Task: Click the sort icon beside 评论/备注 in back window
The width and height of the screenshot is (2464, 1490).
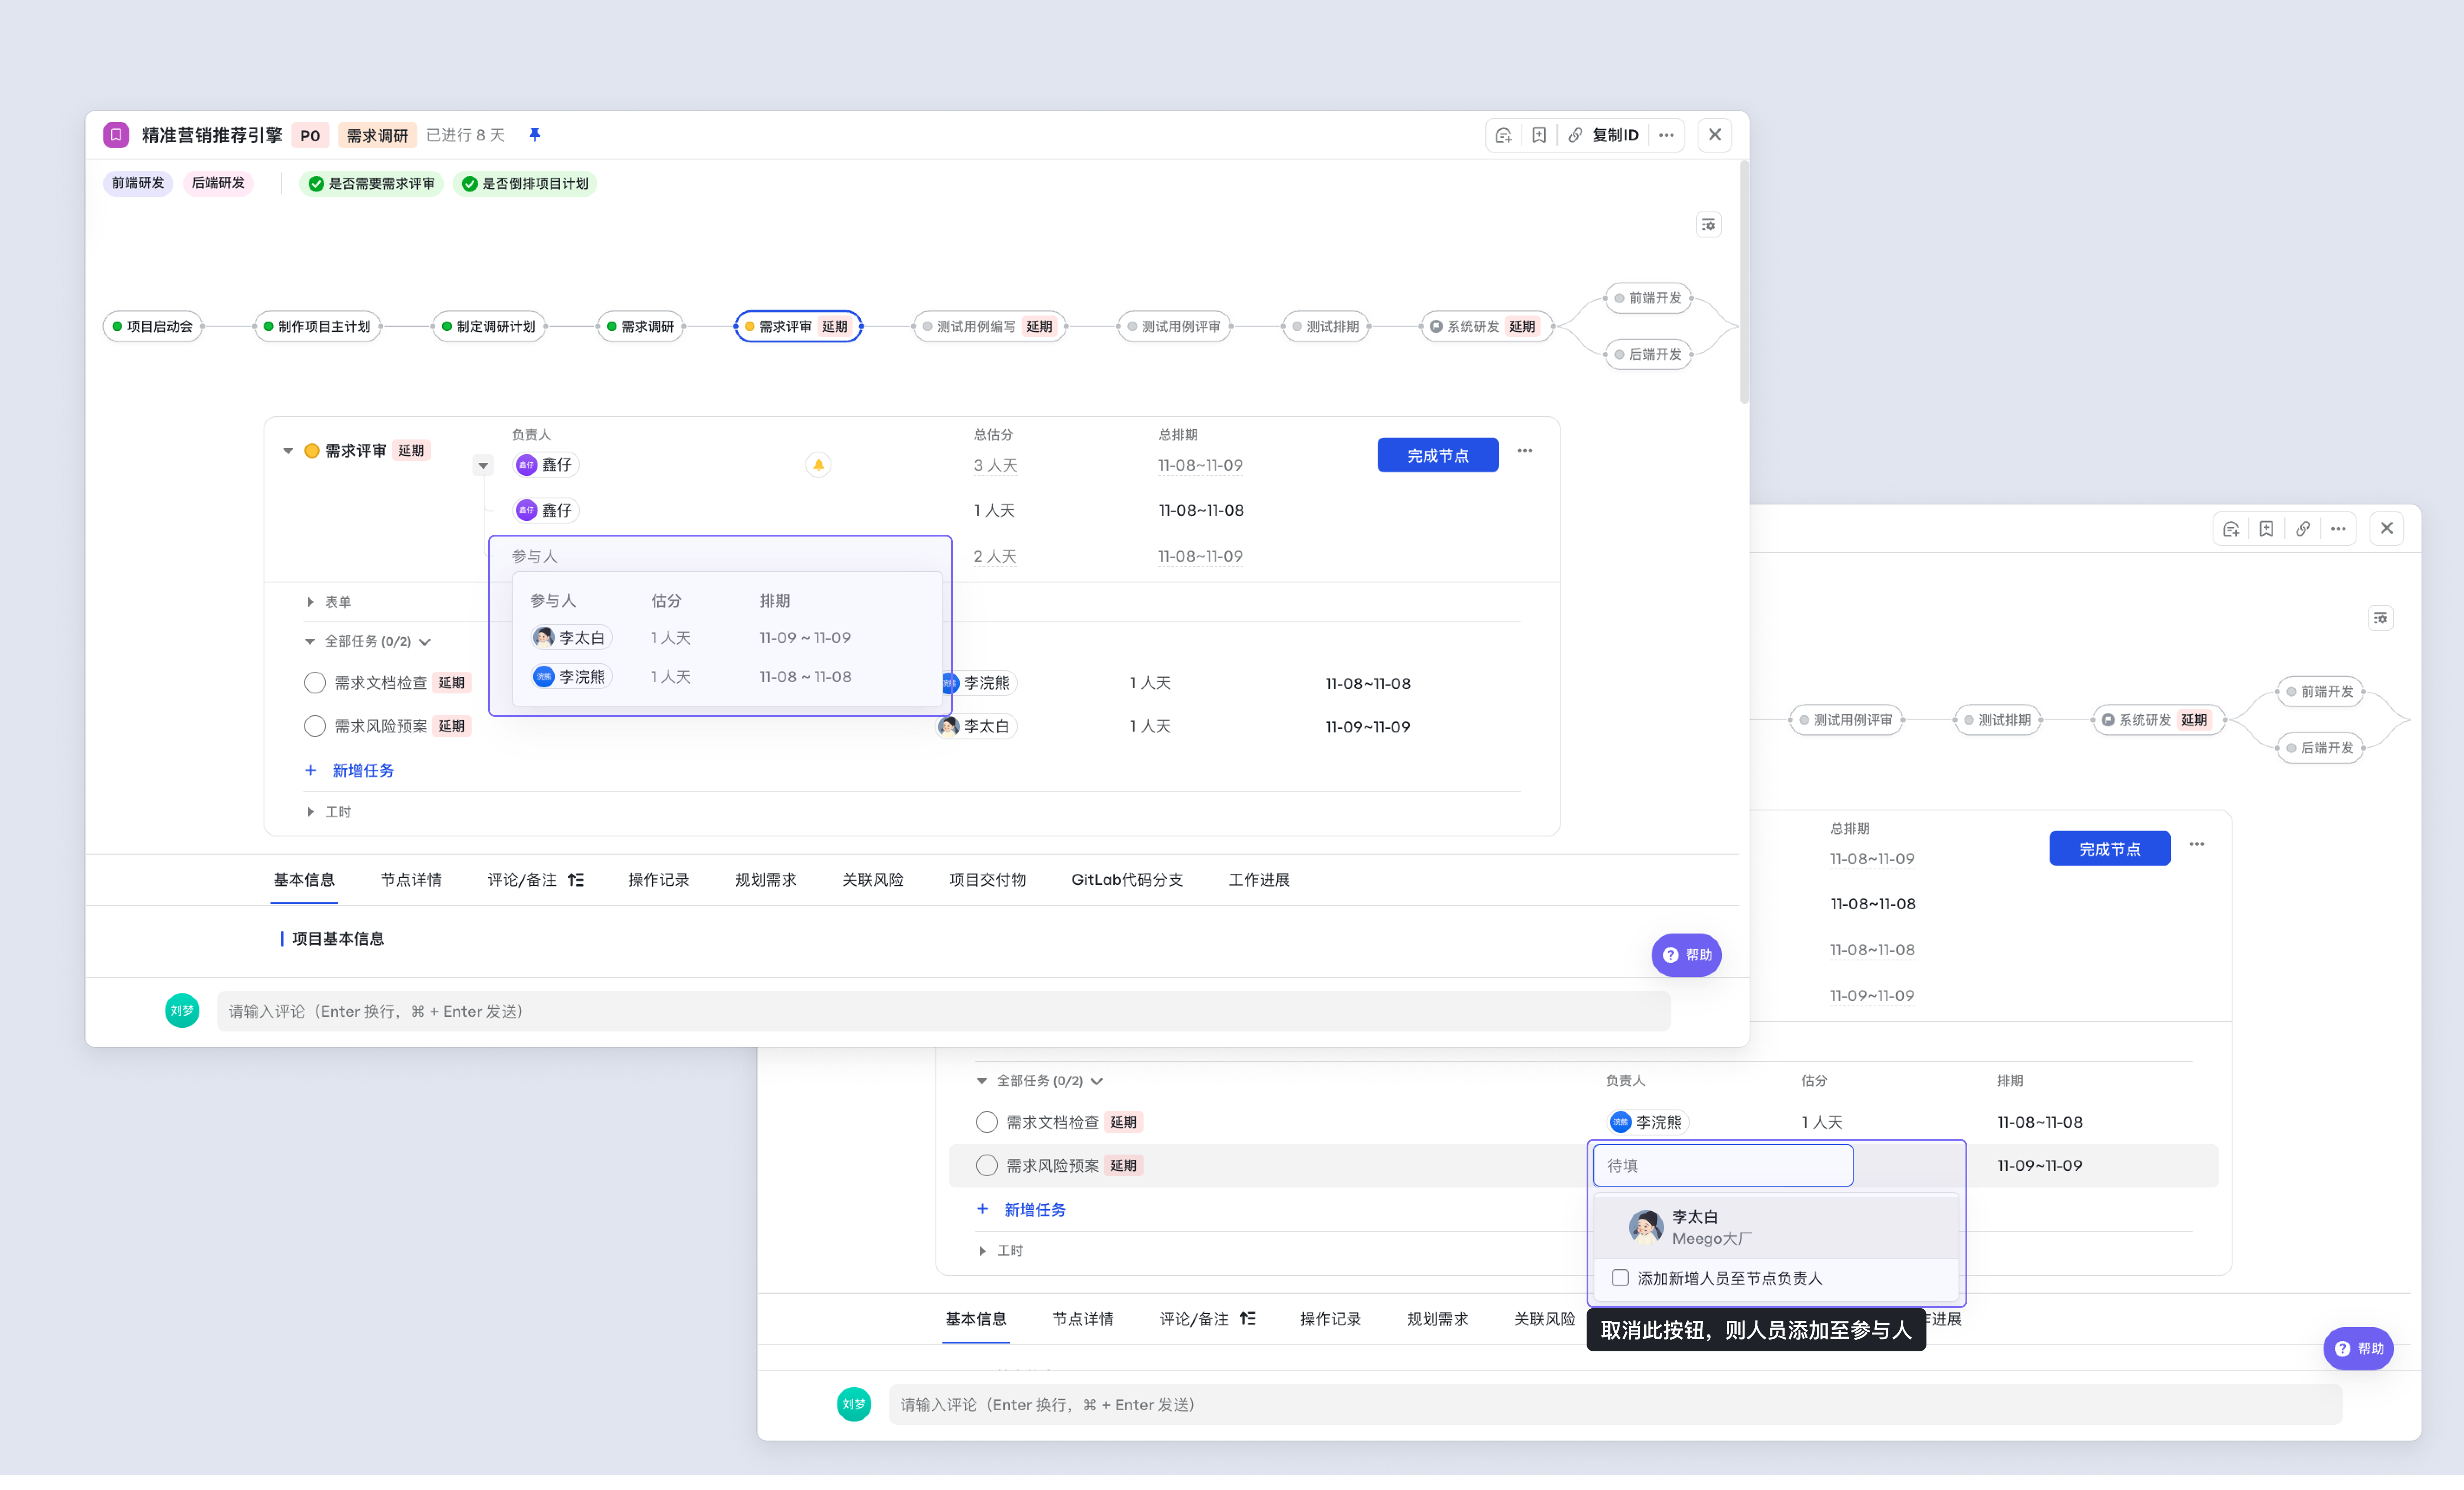Action: tap(1248, 1319)
